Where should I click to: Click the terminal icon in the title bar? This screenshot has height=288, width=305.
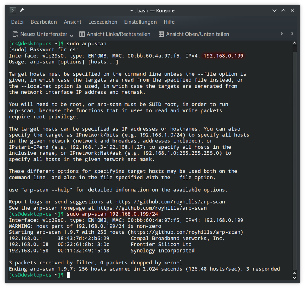(x=13, y=10)
